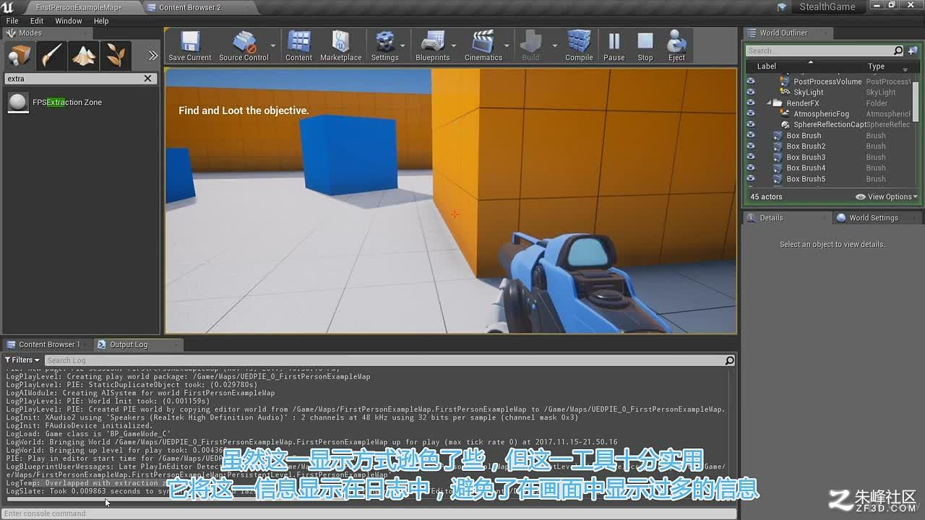Toggle visibility of AtmosphericFog

pos(751,114)
